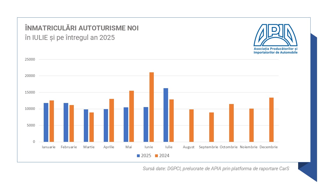Click the orange August 2024 bar
327x184 pixels.
click(x=191, y=125)
